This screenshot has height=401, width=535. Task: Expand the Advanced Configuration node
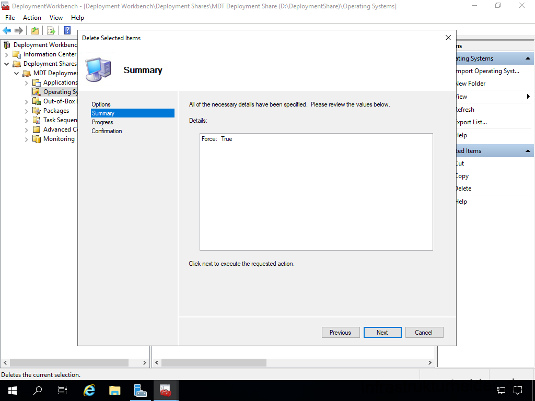point(26,129)
